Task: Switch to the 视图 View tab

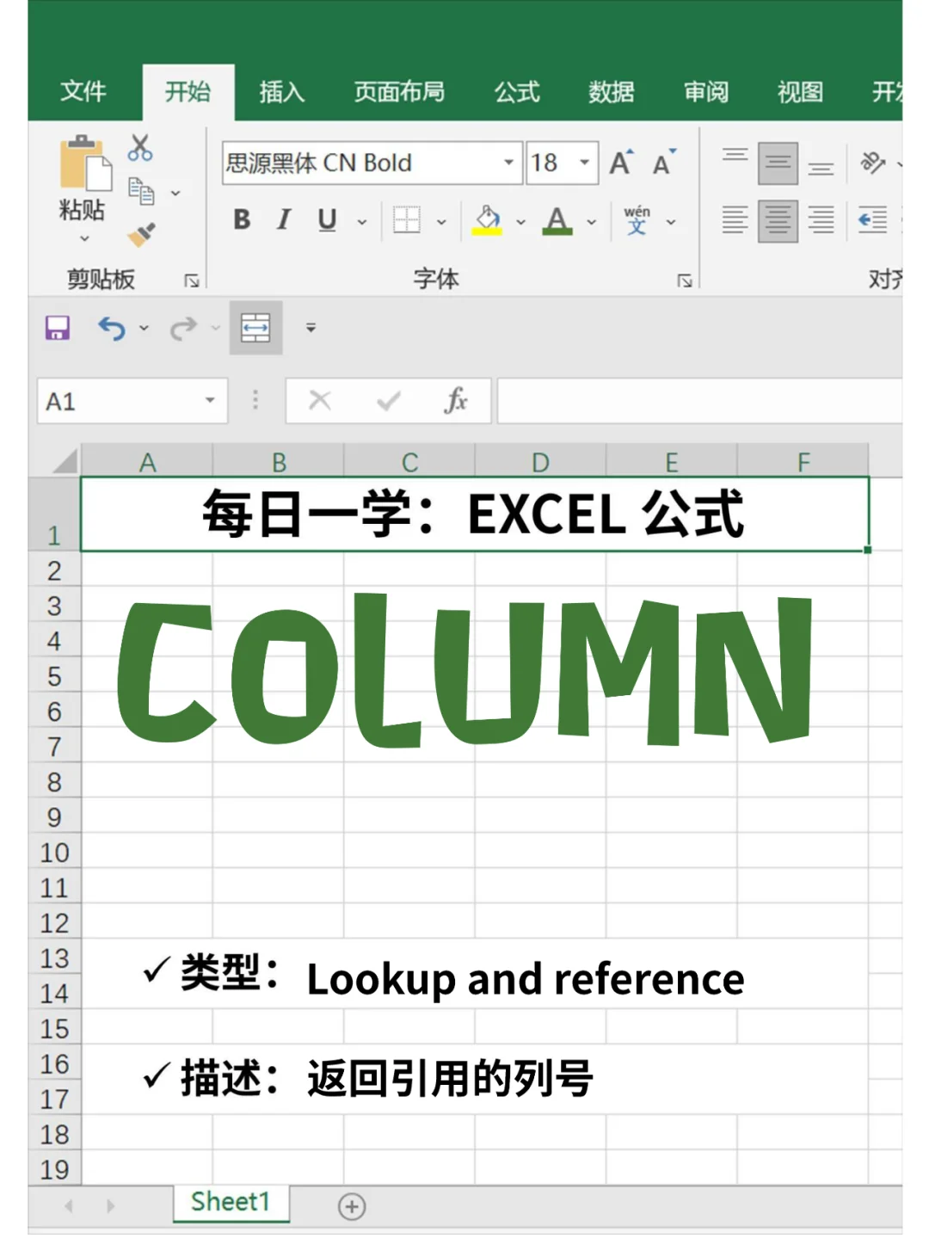Action: [x=800, y=92]
